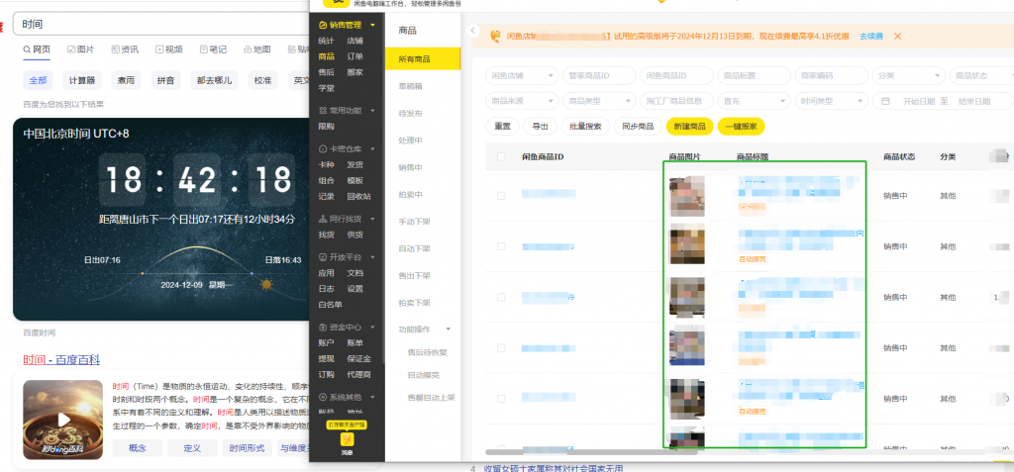The width and height of the screenshot is (1014, 472).
Task: Click the 同行找货 section icon
Action: [x=324, y=219]
